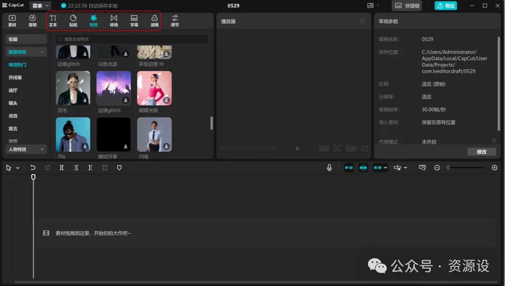Click the layout switch icon in title bar
505x286 pixels.
coord(370,6)
